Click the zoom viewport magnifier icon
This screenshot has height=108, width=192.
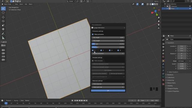159,18
